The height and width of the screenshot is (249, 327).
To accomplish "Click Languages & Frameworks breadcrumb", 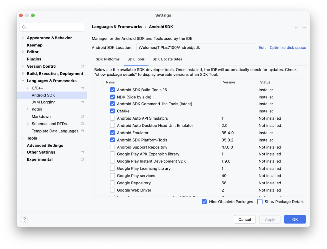I will click(x=117, y=27).
